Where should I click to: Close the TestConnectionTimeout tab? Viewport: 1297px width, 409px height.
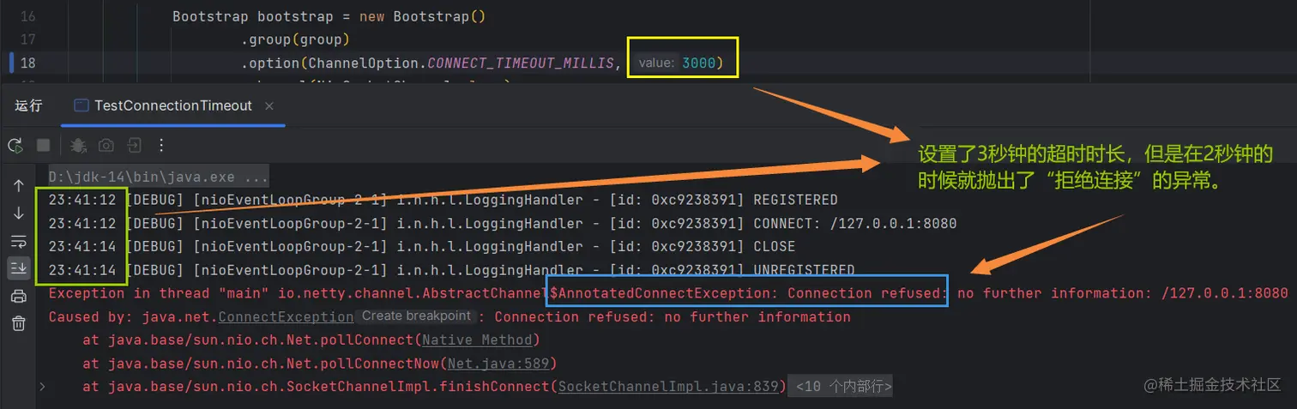tap(269, 105)
